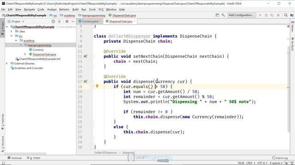Click the Collapse All icon in Project panel
The image size is (295, 165).
59,22
